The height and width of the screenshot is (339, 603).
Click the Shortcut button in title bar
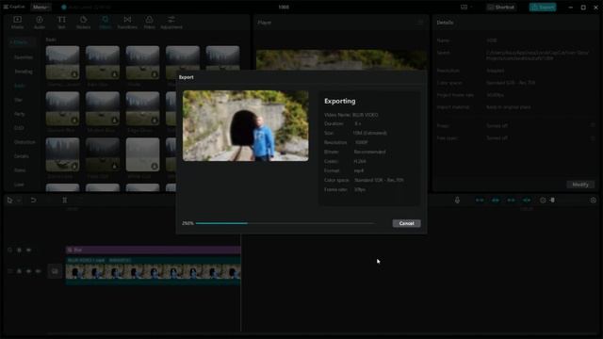click(x=501, y=7)
